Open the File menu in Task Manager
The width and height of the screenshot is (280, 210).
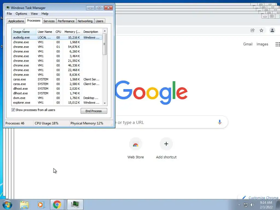pyautogui.click(x=9, y=14)
